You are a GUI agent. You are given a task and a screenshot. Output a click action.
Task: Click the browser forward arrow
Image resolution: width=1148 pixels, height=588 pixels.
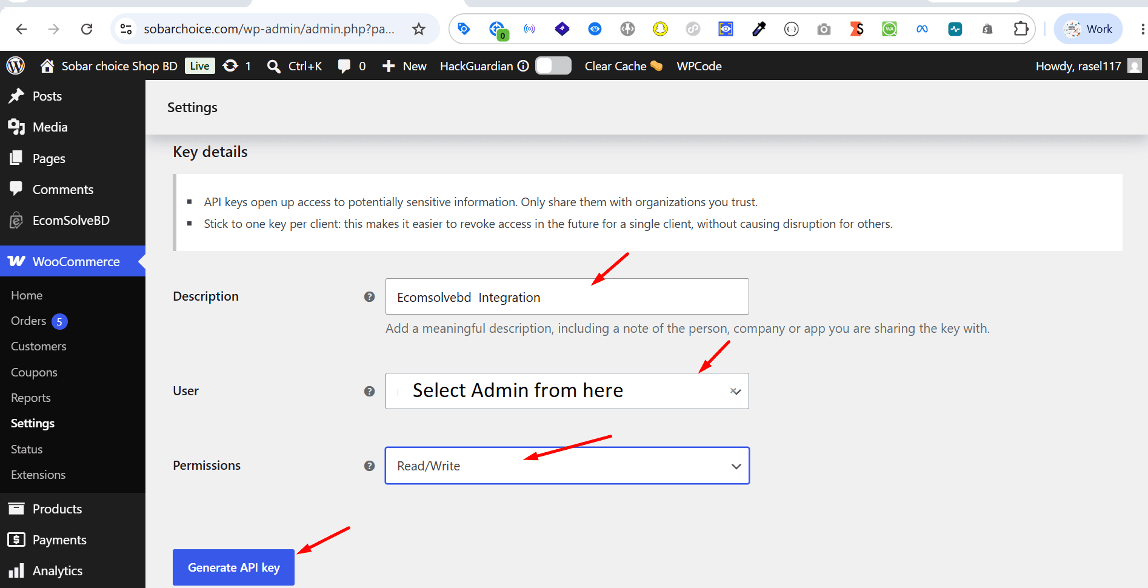pyautogui.click(x=54, y=29)
